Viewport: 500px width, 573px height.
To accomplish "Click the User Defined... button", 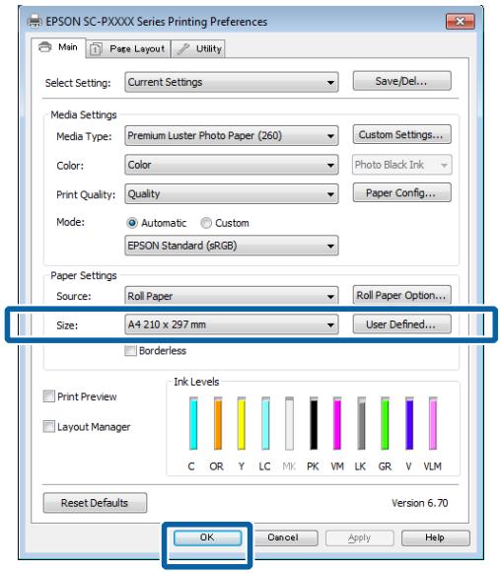I will 401,324.
